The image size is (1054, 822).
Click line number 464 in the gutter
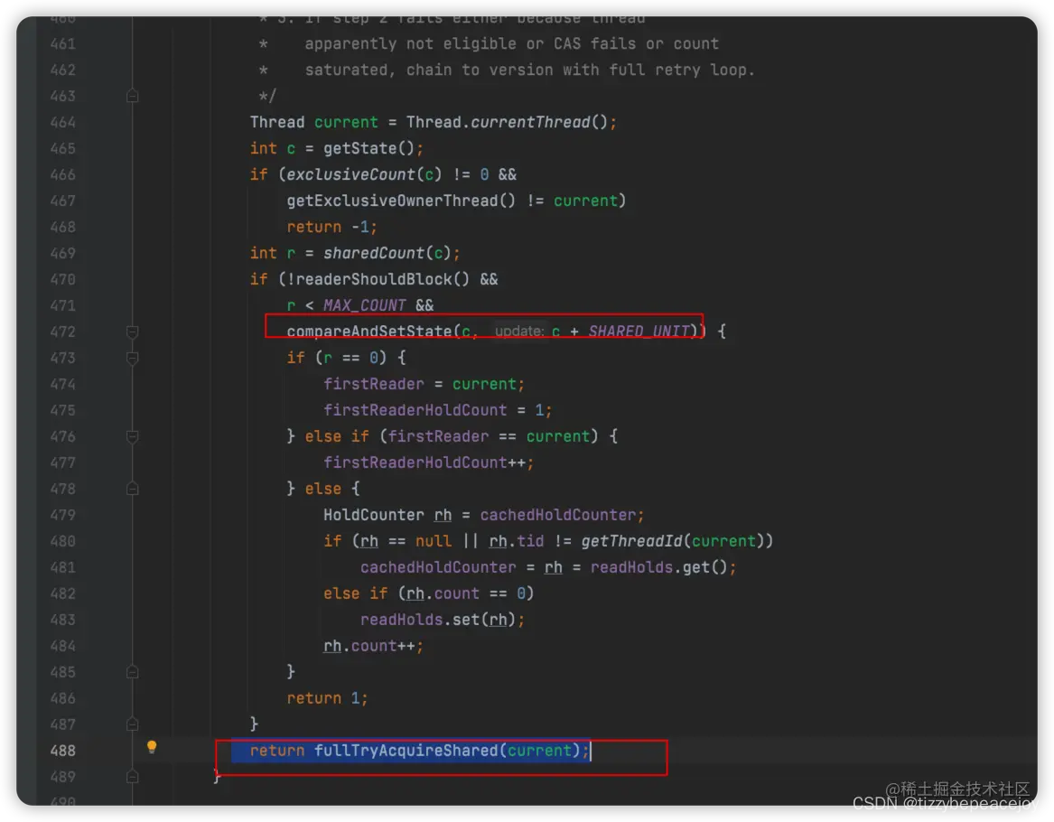click(x=62, y=122)
